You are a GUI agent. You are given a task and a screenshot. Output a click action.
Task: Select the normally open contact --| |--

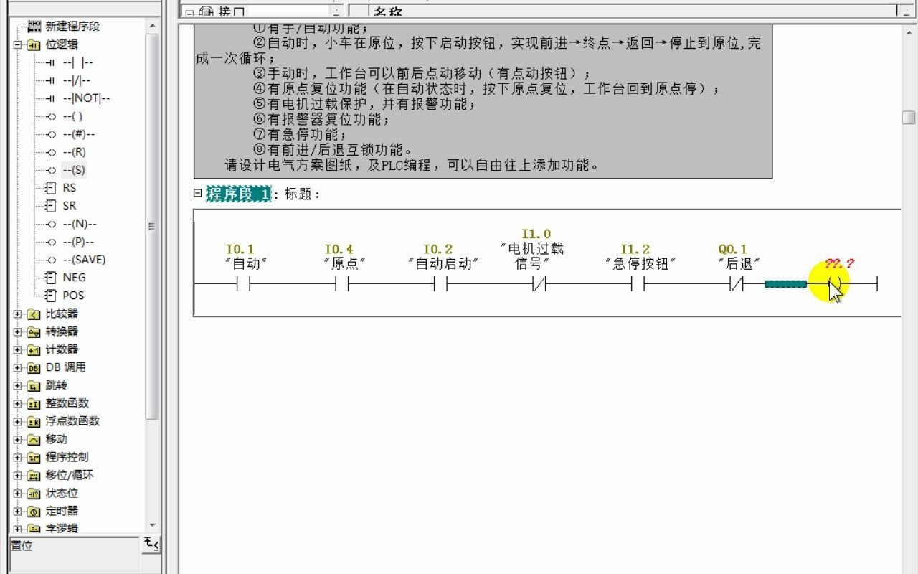tap(77, 62)
